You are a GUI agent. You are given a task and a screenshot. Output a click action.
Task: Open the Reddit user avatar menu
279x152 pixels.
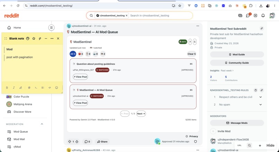(x=272, y=16)
